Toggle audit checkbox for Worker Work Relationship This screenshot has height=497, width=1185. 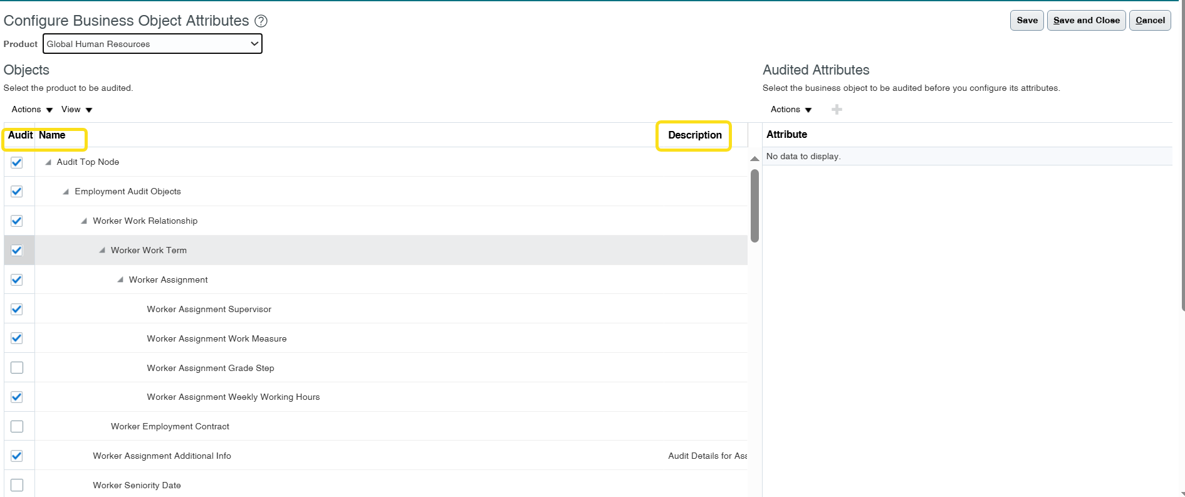tap(17, 221)
